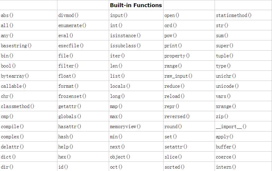
Task: Open the sorted() function link
Action: tap(174, 167)
